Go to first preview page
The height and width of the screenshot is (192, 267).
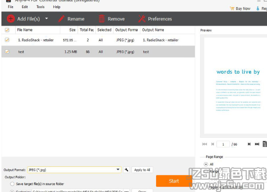[x=205, y=144]
